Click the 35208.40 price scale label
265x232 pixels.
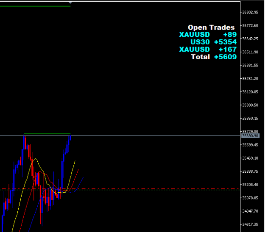[250, 185]
